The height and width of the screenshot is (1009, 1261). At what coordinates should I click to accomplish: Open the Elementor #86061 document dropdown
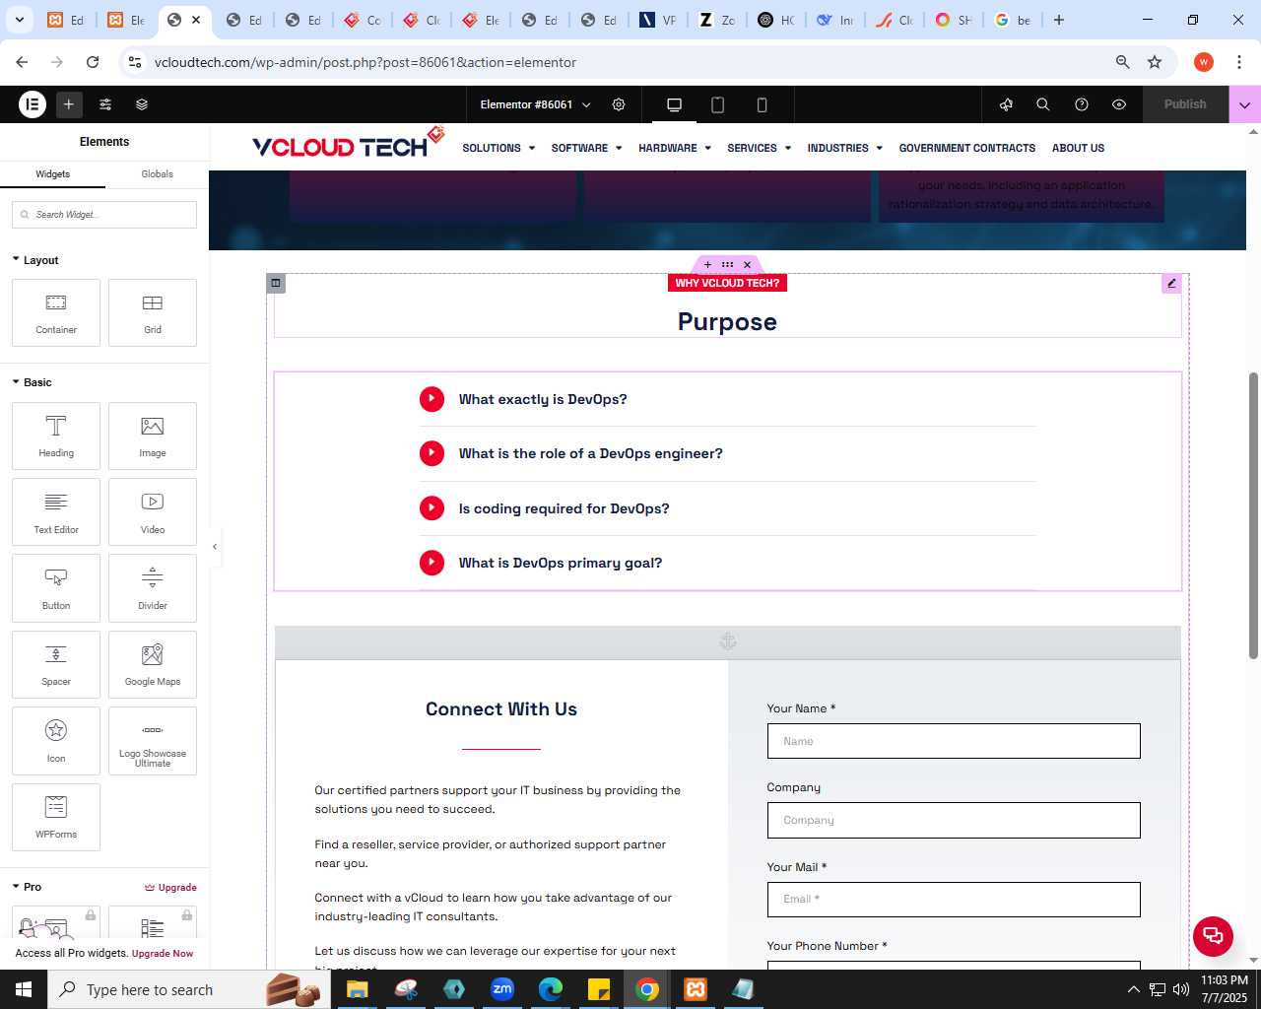click(x=535, y=104)
